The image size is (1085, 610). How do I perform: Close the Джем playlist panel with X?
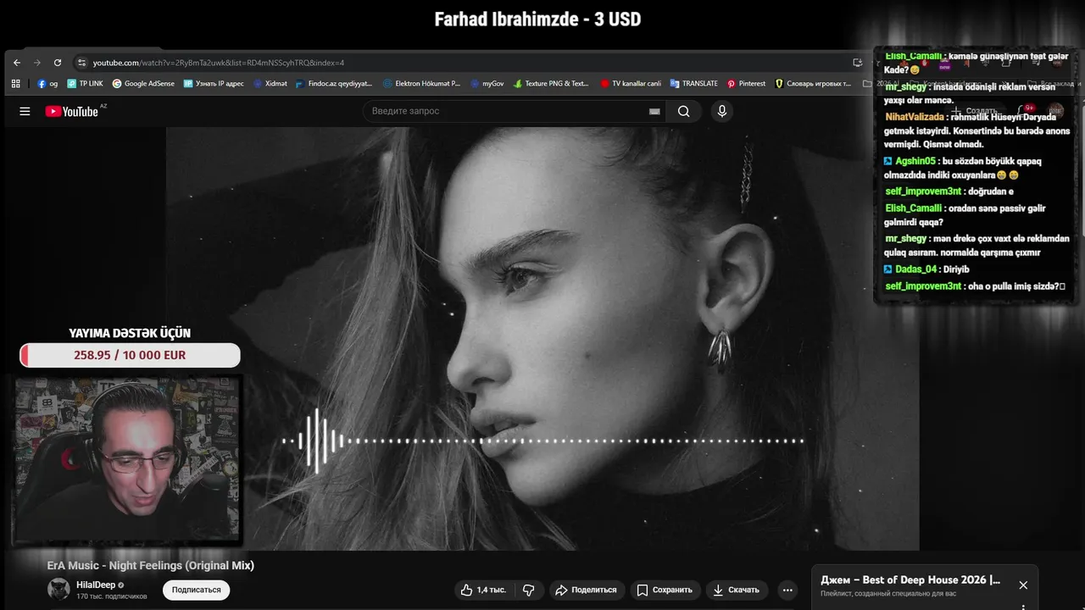pyautogui.click(x=1023, y=585)
